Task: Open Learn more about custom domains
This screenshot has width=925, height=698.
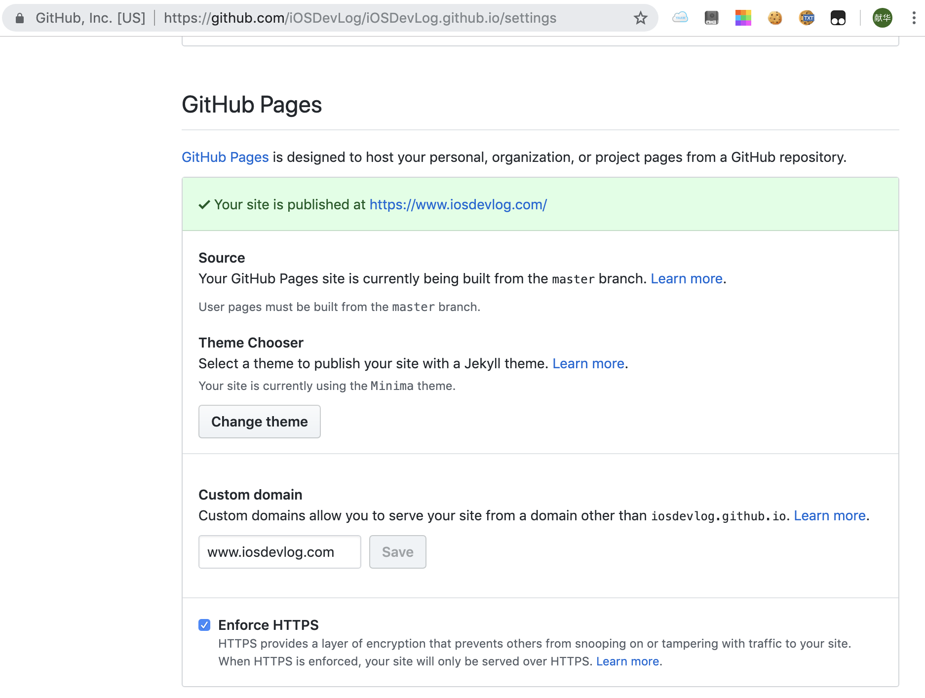Action: click(829, 515)
